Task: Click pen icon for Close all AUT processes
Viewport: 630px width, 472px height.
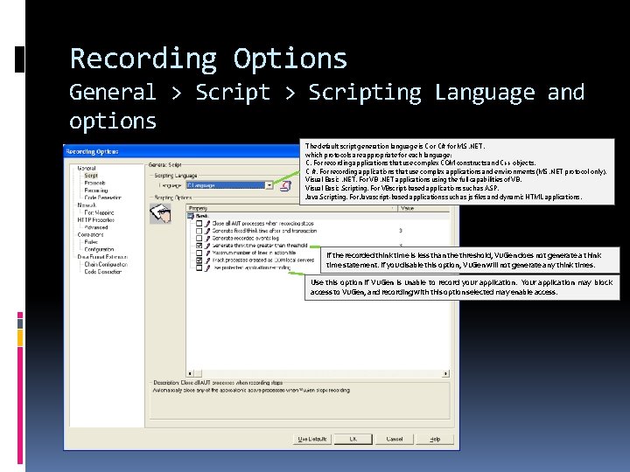Action: pyautogui.click(x=207, y=224)
